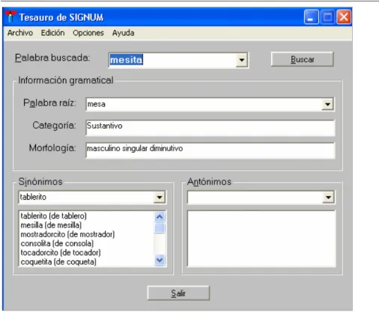Screen dimensions: 379x312
Task: Select synonym consolita (de consola)
Action: pyautogui.click(x=57, y=243)
